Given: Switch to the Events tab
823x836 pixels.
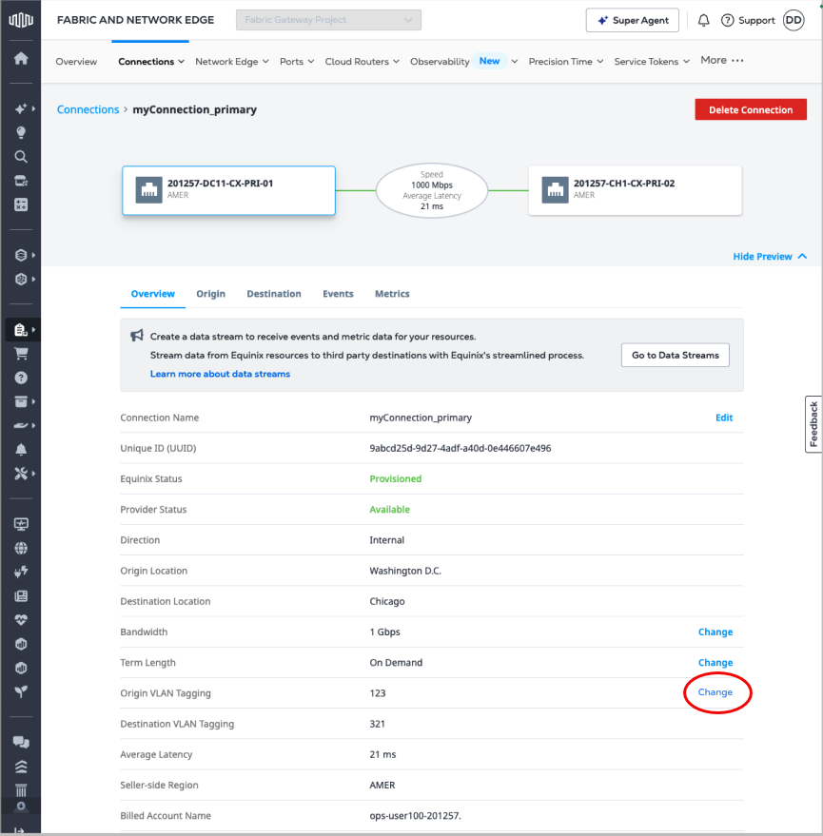Looking at the screenshot, I should click(x=338, y=294).
